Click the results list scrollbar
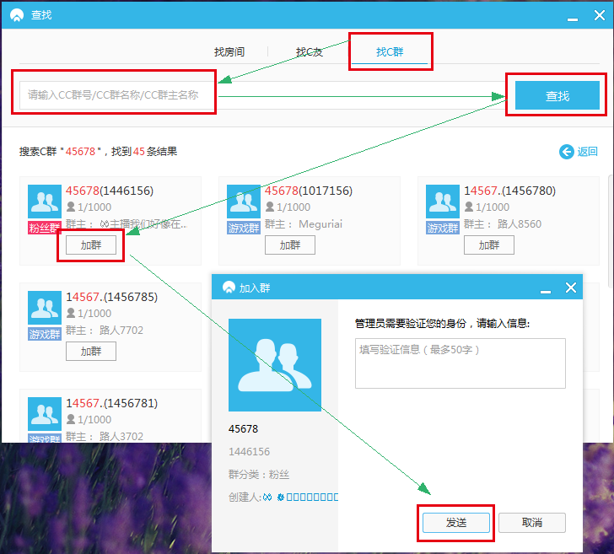The width and height of the screenshot is (614, 554). 610,231
